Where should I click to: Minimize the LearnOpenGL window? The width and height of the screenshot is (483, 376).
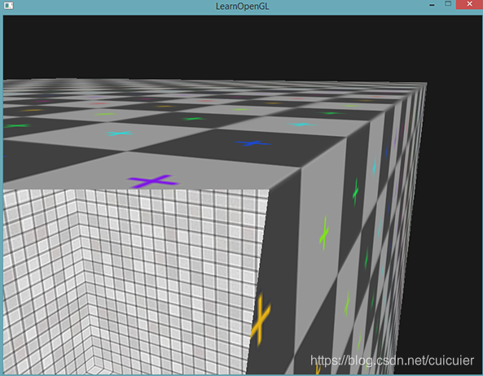(432, 5)
